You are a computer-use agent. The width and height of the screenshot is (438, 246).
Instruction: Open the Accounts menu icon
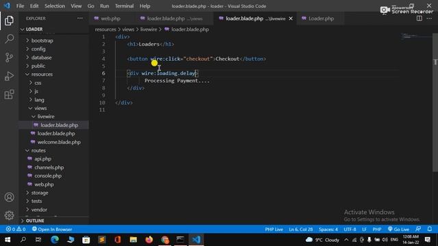pos(9,197)
